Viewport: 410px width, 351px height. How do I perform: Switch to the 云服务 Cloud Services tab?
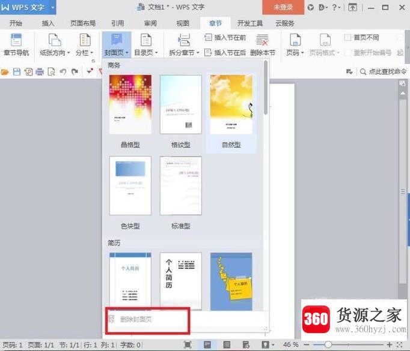[x=285, y=23]
